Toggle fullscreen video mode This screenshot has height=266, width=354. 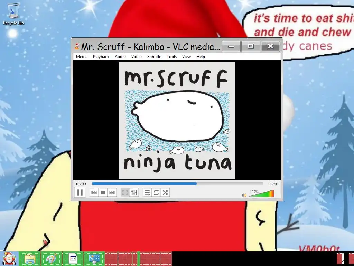click(125, 193)
